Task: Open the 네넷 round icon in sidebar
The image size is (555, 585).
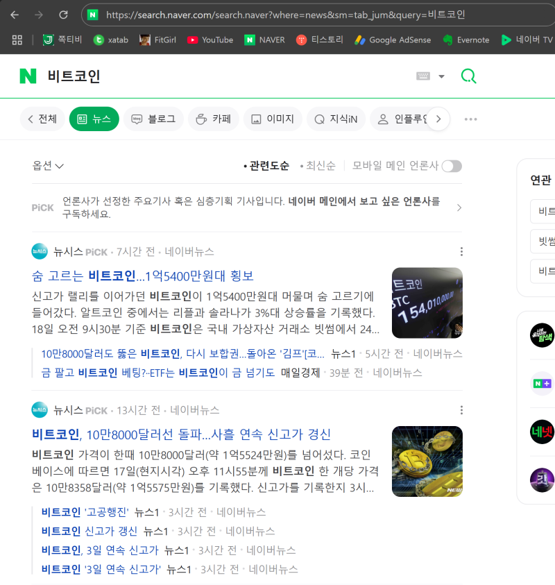Action: point(542,432)
